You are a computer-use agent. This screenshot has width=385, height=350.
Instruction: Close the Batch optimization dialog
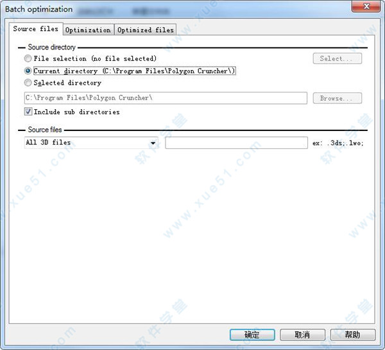coord(366,6)
